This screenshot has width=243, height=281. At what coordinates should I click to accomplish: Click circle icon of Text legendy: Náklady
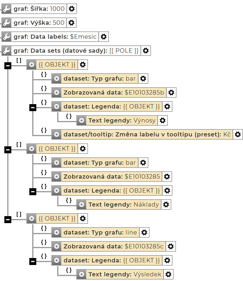click(82, 204)
